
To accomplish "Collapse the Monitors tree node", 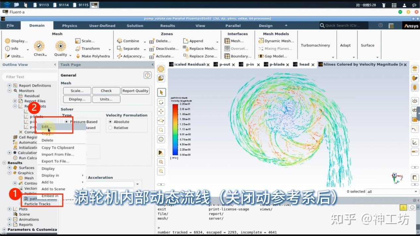I will pos(10,91).
